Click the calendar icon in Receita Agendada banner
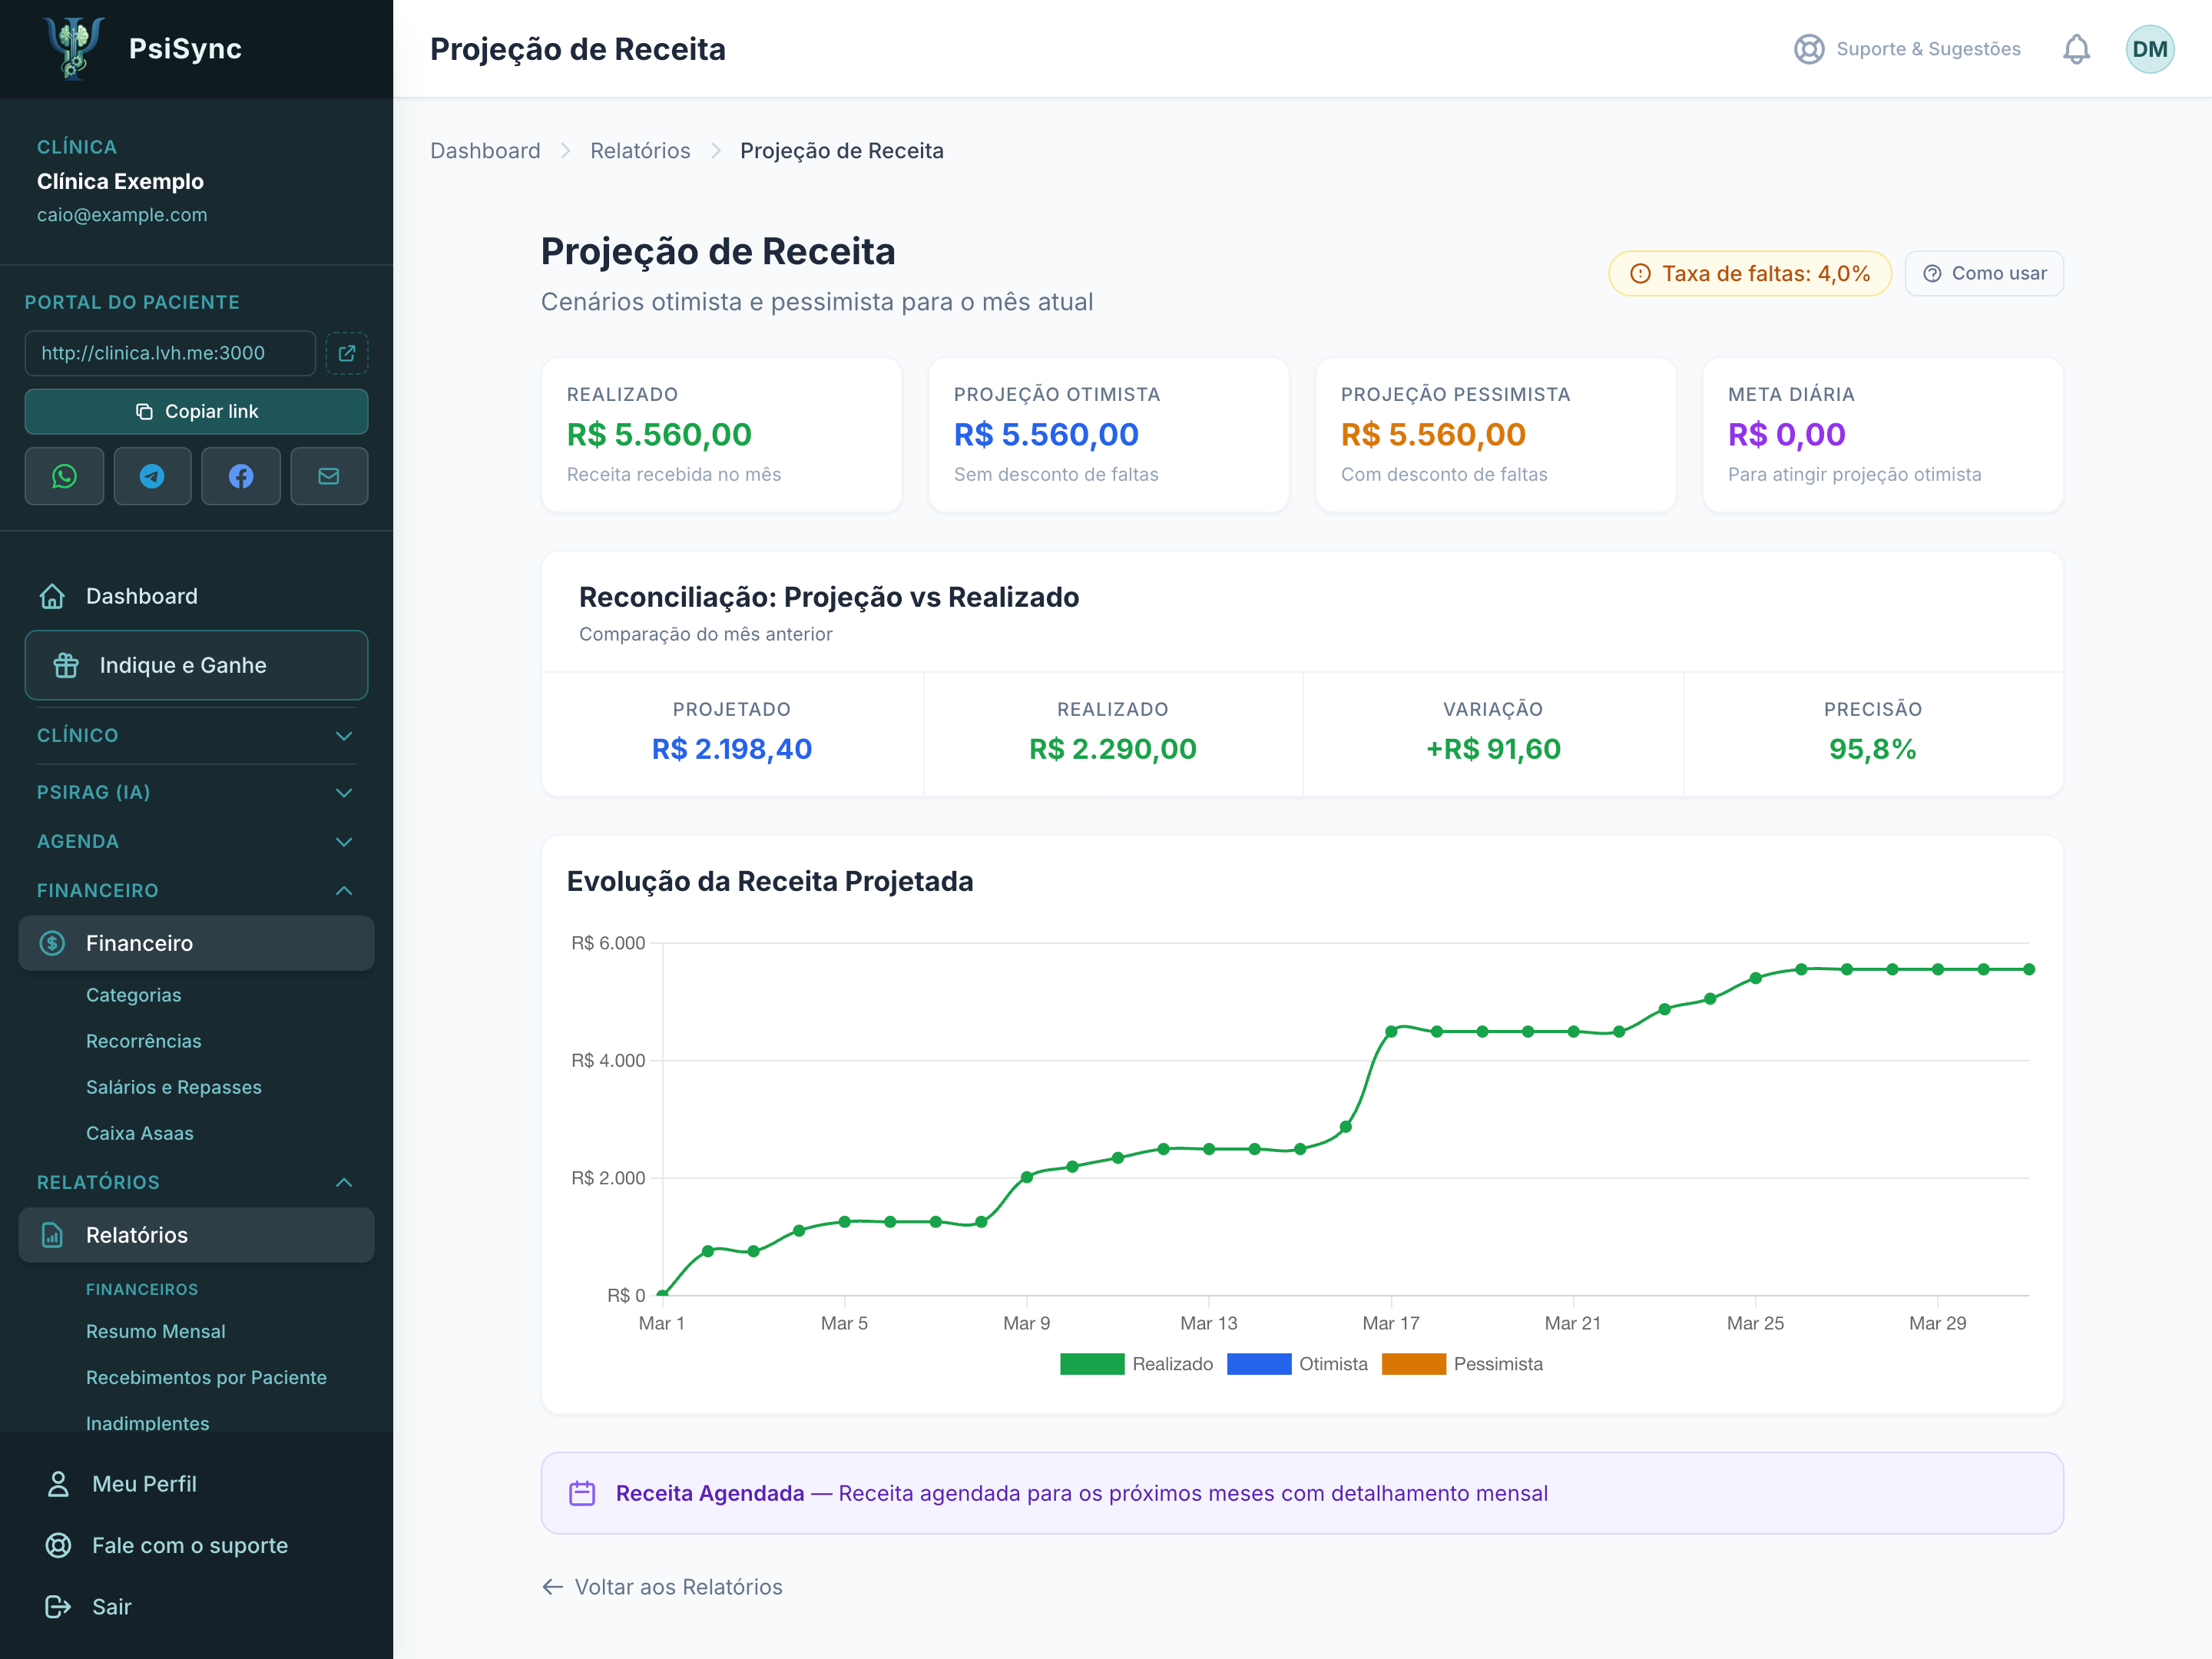This screenshot has width=2212, height=1659. (582, 1493)
